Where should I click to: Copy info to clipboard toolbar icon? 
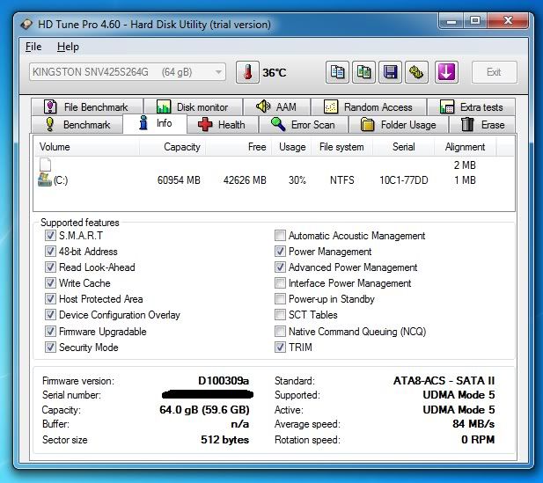[337, 72]
